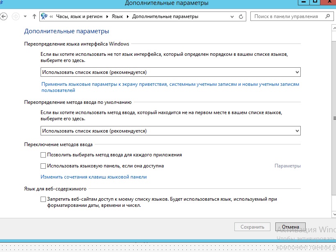Image resolution: width=336 pixels, height=252 pixels.
Task: Click 'Часы, язык и регион' breadcrumb
Action: (x=79, y=17)
